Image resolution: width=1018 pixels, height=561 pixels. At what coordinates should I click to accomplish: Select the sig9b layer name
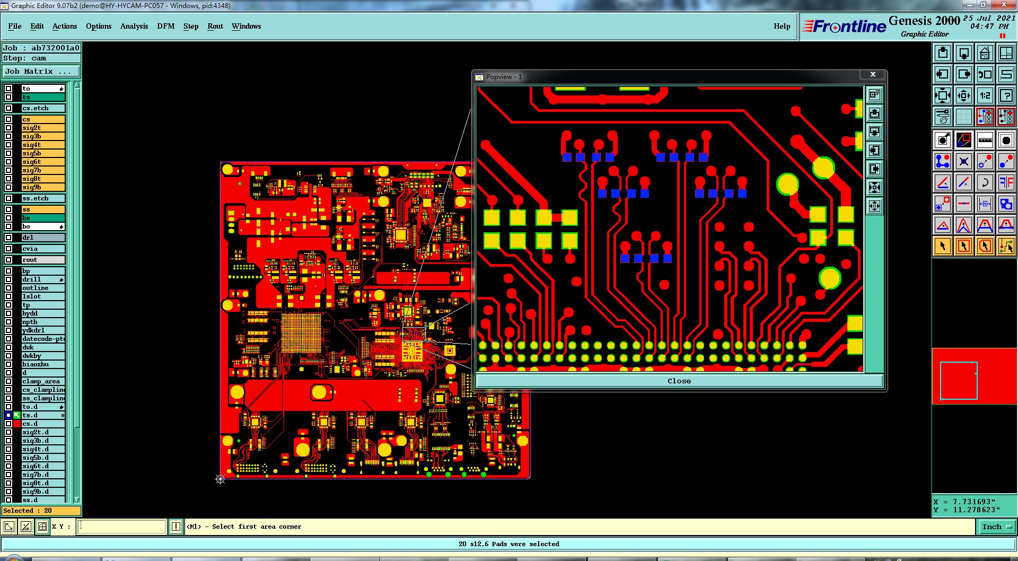[43, 187]
